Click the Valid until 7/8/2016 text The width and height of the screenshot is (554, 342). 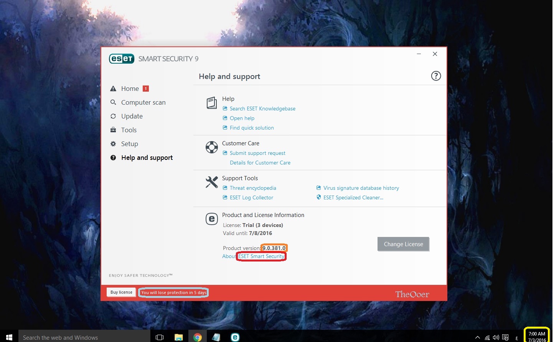click(247, 233)
